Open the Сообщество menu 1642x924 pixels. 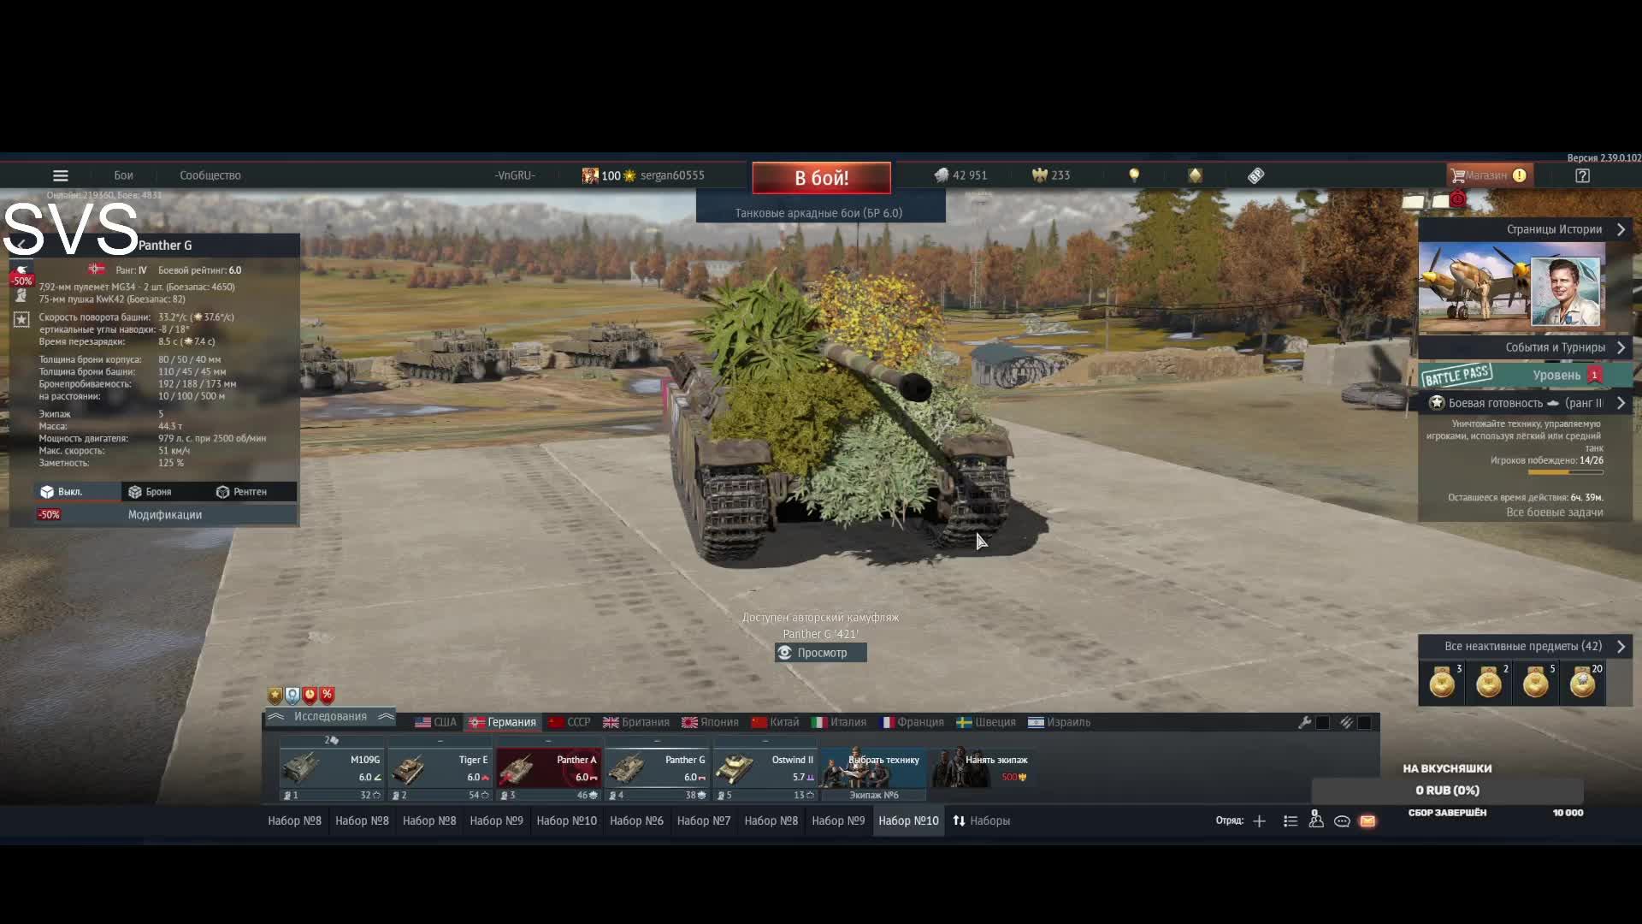click(x=210, y=175)
